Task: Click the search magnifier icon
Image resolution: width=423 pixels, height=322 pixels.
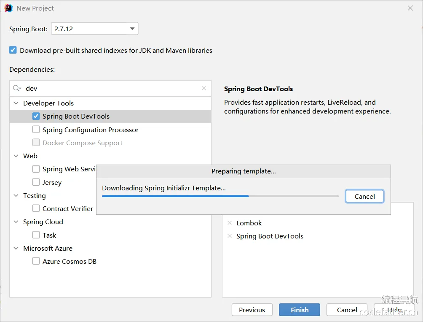Action: 17,88
